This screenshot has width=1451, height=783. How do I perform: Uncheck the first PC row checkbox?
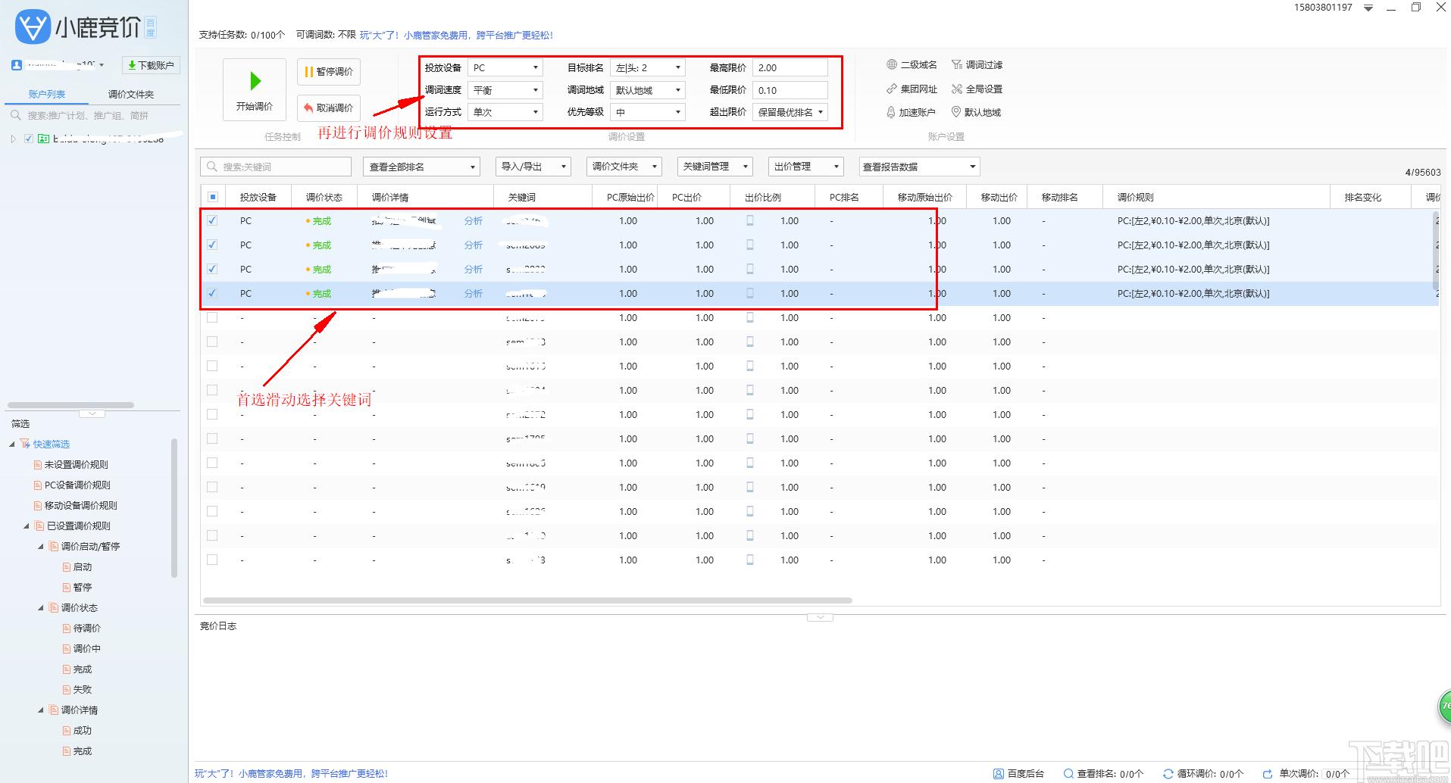tap(212, 220)
